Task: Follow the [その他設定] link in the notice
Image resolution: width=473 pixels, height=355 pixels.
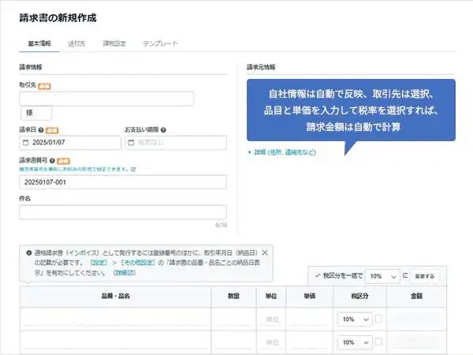Action: [137, 263]
